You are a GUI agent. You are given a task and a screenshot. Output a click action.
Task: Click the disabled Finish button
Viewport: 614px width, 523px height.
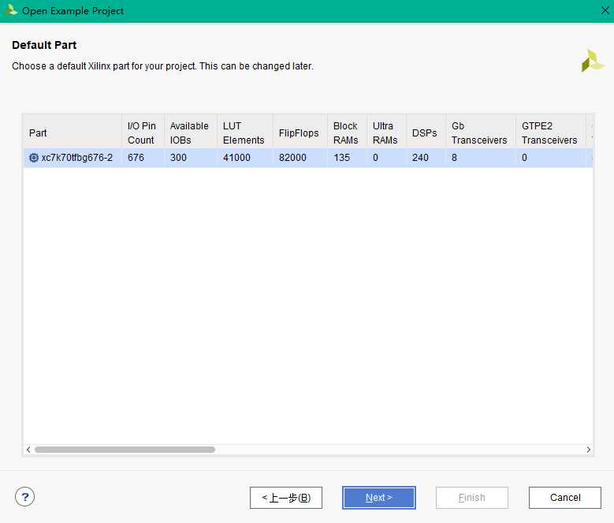pyautogui.click(x=472, y=498)
